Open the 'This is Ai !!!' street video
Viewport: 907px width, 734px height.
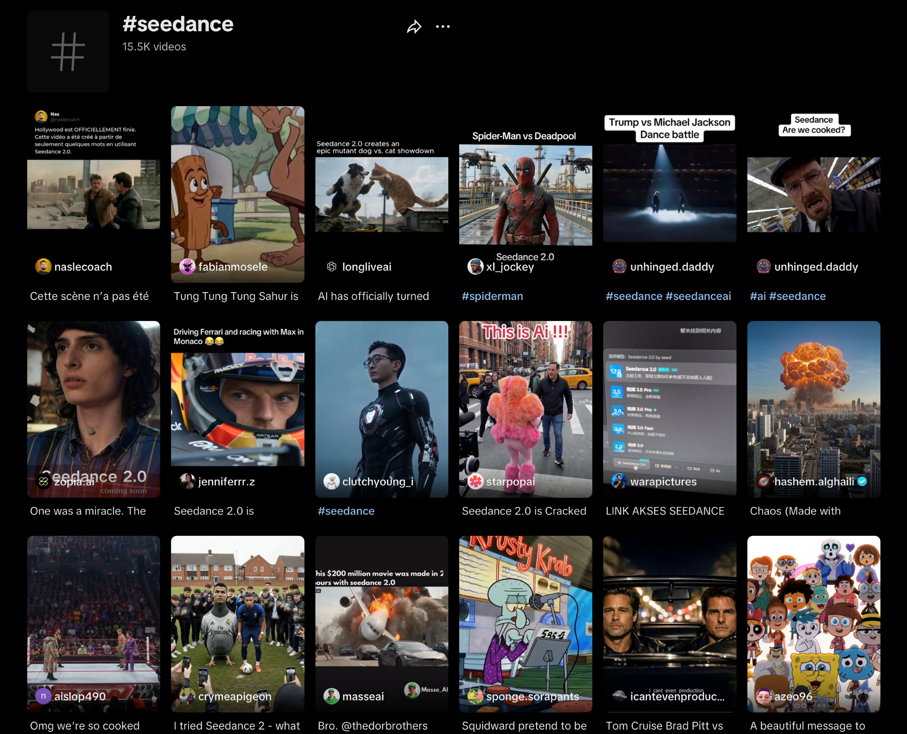click(526, 409)
